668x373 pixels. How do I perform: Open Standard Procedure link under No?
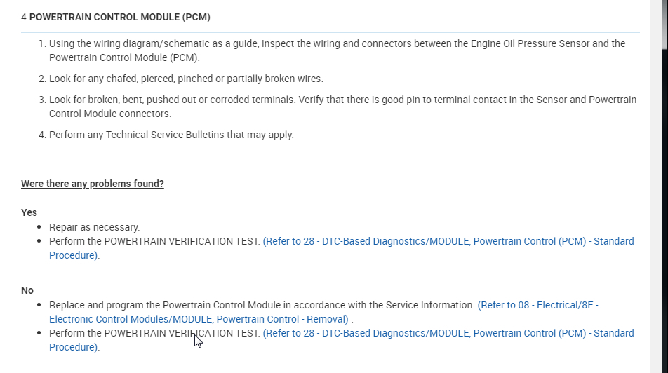click(x=448, y=333)
